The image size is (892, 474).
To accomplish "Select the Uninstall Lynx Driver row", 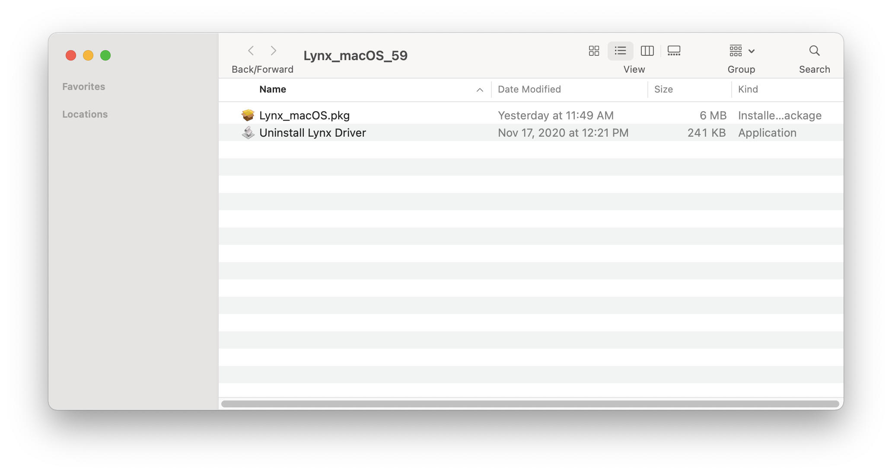I will (x=531, y=132).
